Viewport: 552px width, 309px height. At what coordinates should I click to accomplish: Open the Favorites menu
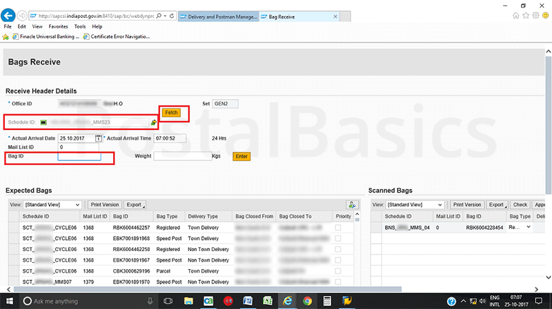tap(58, 26)
